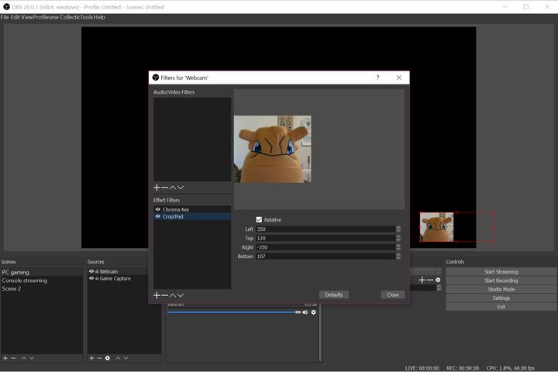This screenshot has width=558, height=372.
Task: Click the Bottom crop input field
Action: click(325, 256)
